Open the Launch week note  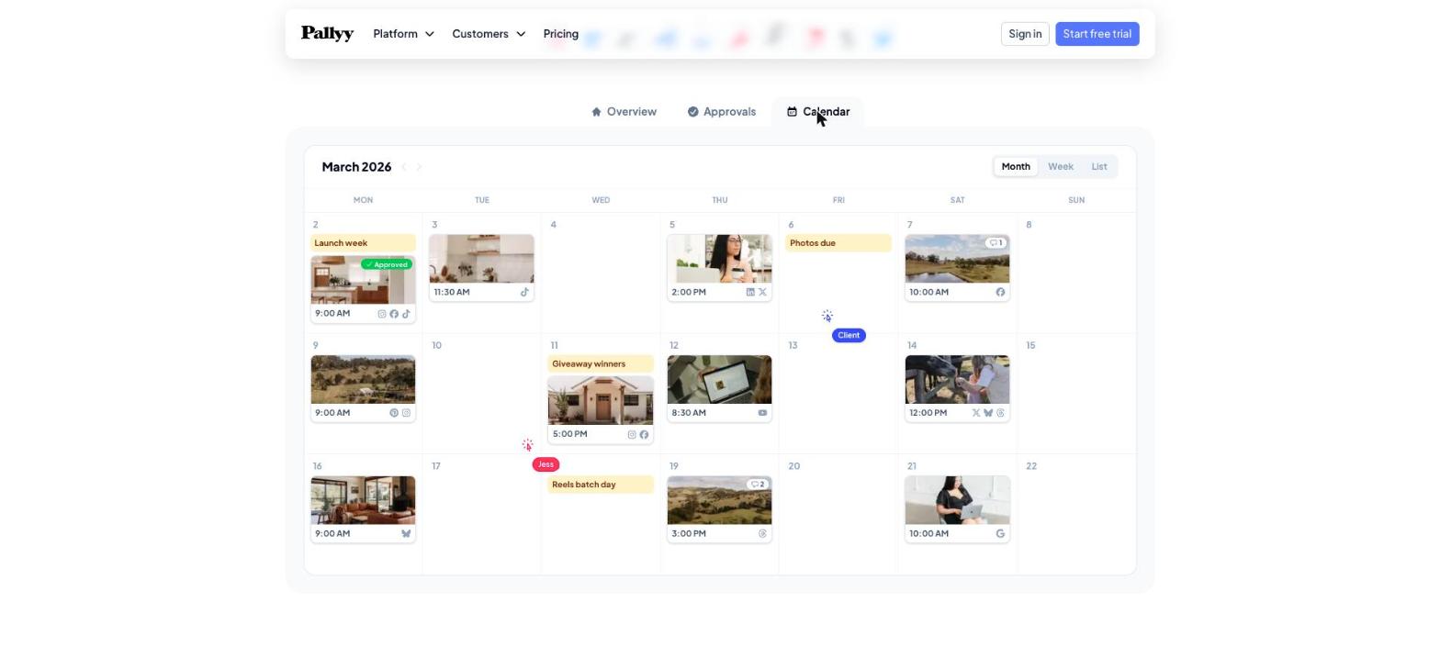click(x=364, y=243)
